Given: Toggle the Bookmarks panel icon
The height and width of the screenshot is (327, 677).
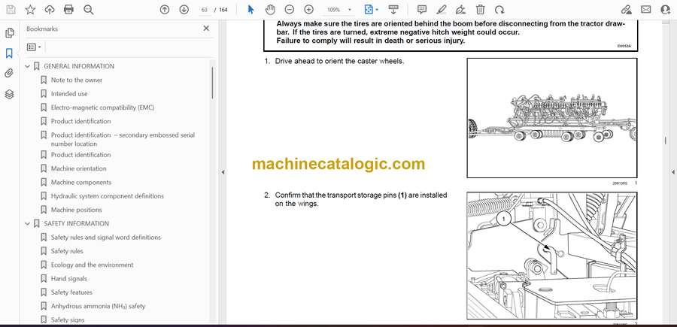Looking at the screenshot, I should coord(9,53).
